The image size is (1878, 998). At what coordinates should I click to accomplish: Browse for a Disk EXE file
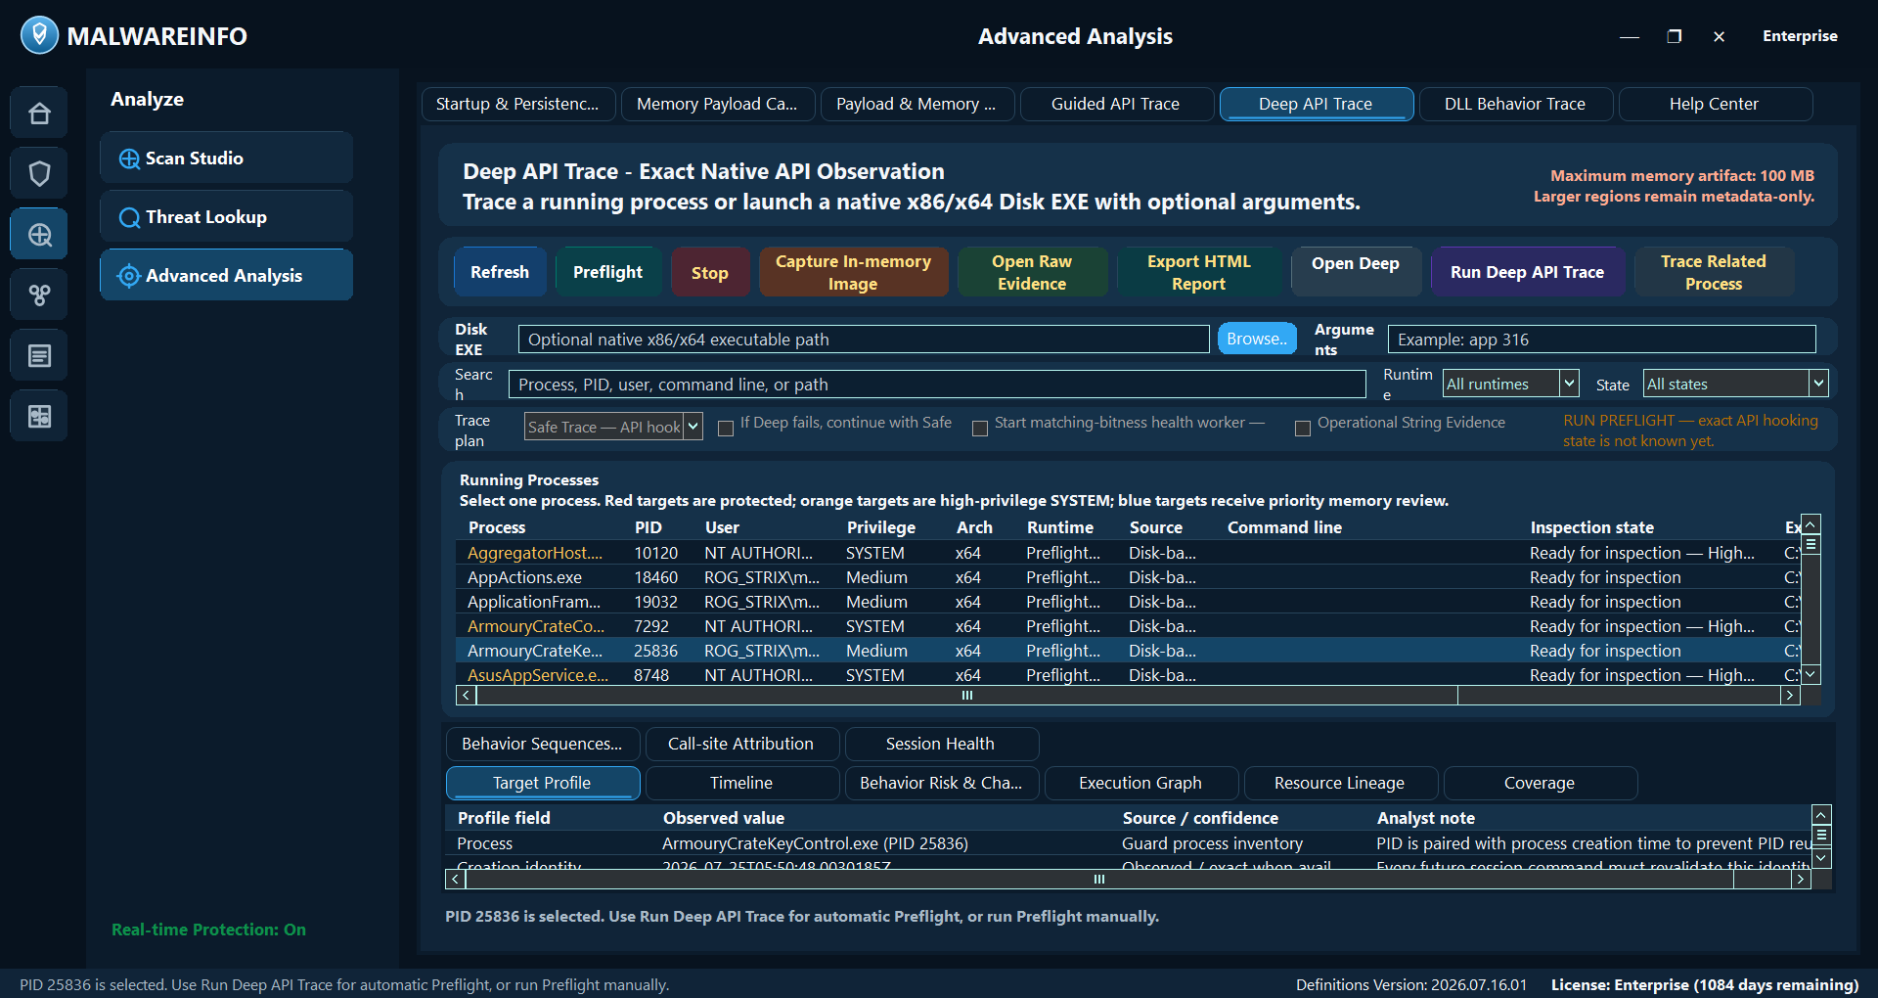point(1257,339)
